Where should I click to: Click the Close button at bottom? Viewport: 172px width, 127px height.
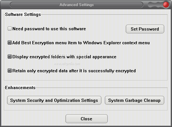click(86, 119)
